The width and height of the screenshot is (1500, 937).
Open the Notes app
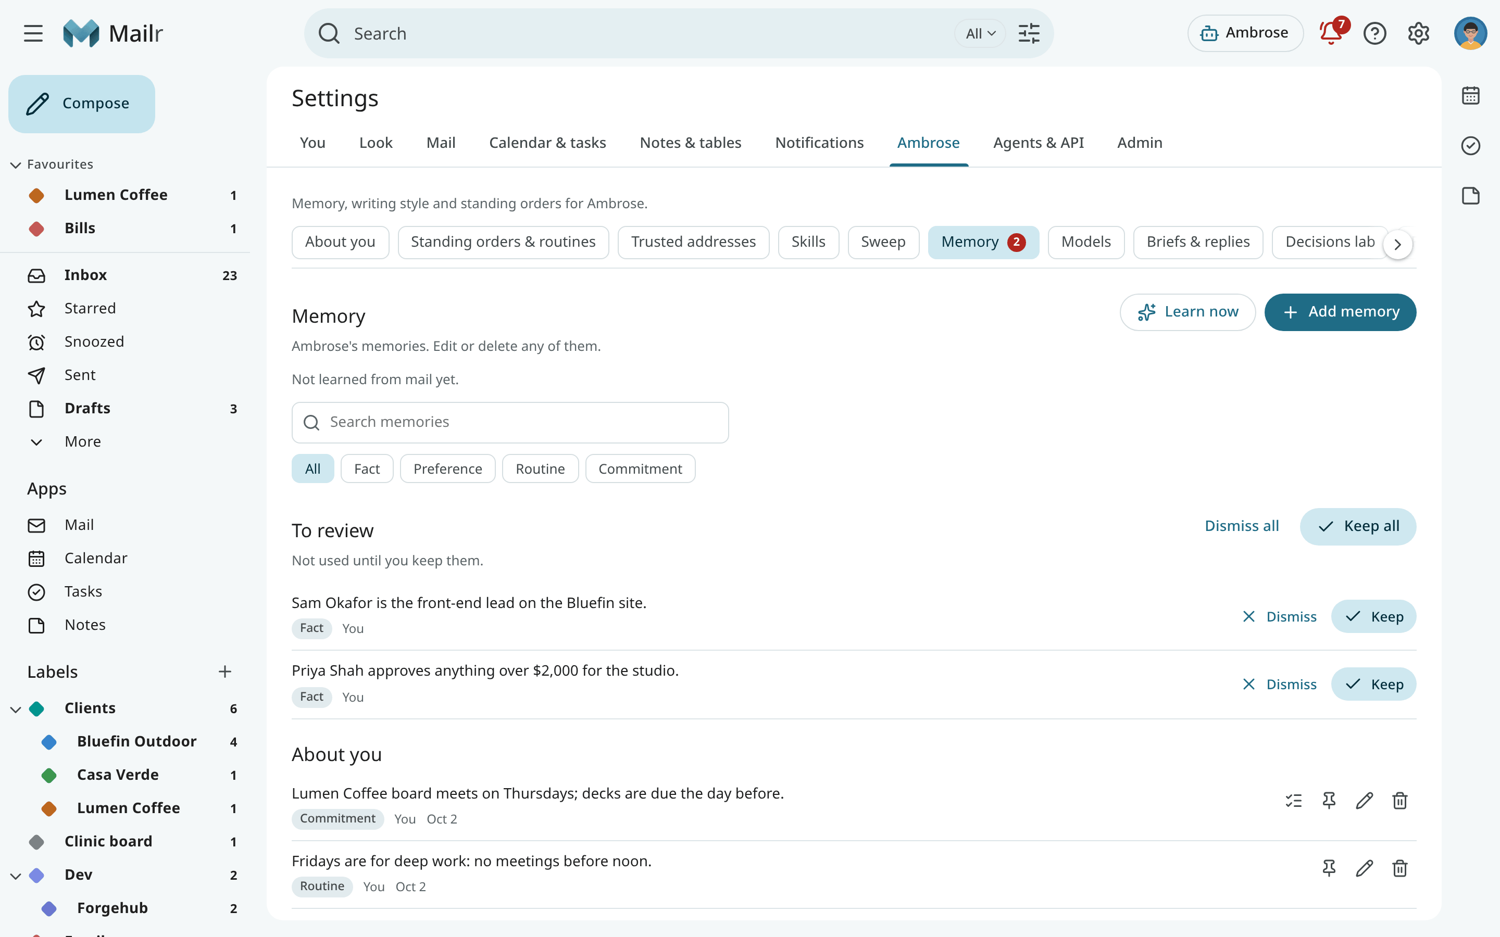(125, 625)
